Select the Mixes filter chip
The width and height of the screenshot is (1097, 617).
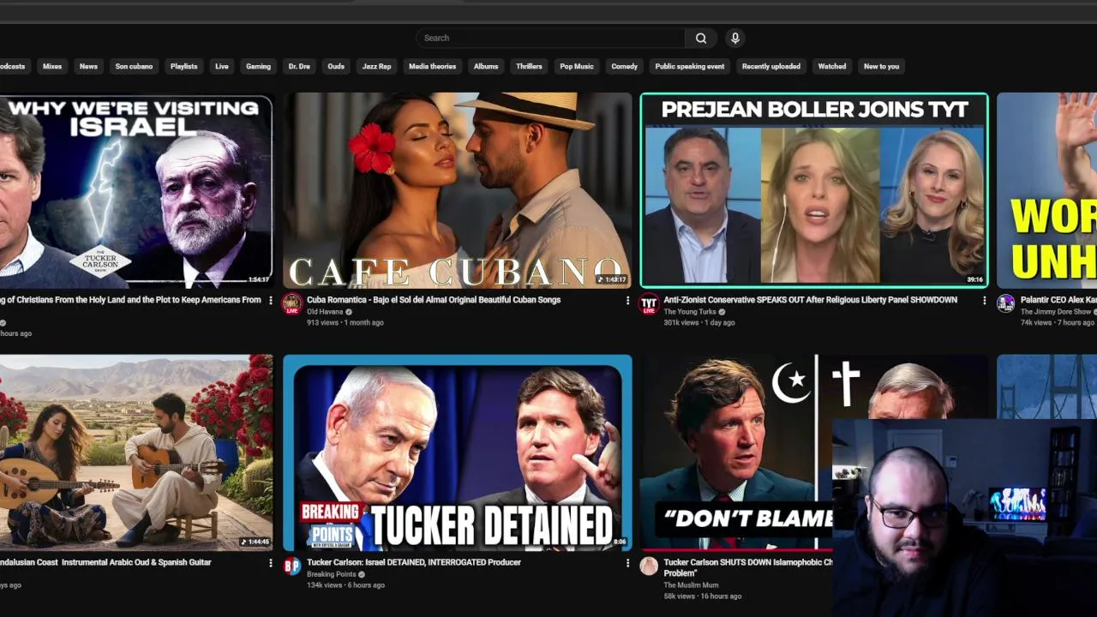[52, 66]
